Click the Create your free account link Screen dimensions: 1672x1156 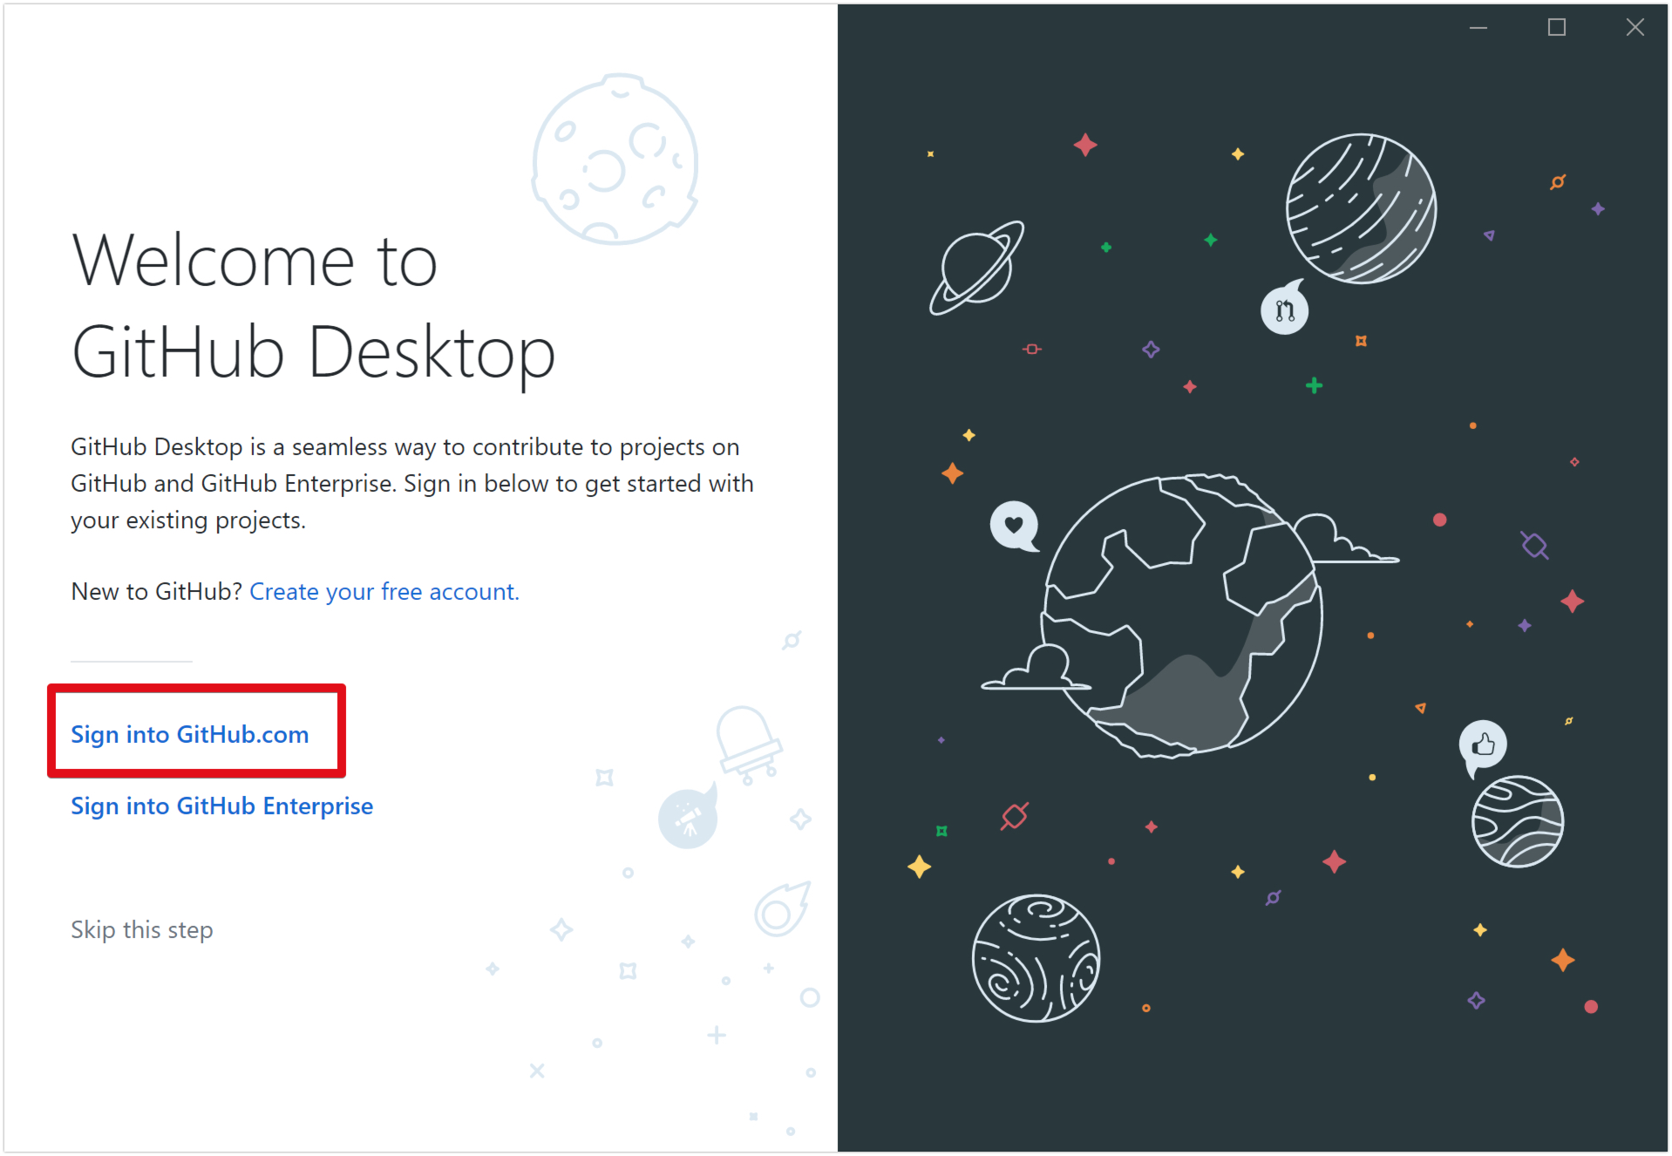(x=384, y=591)
